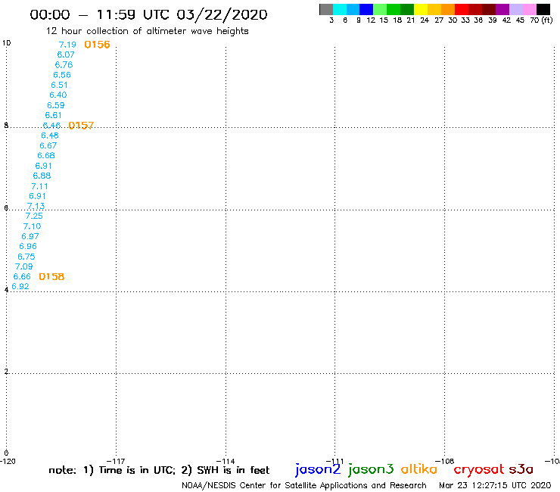Click the '12 hour collection of altimeter wave heights' subtitle

(147, 31)
